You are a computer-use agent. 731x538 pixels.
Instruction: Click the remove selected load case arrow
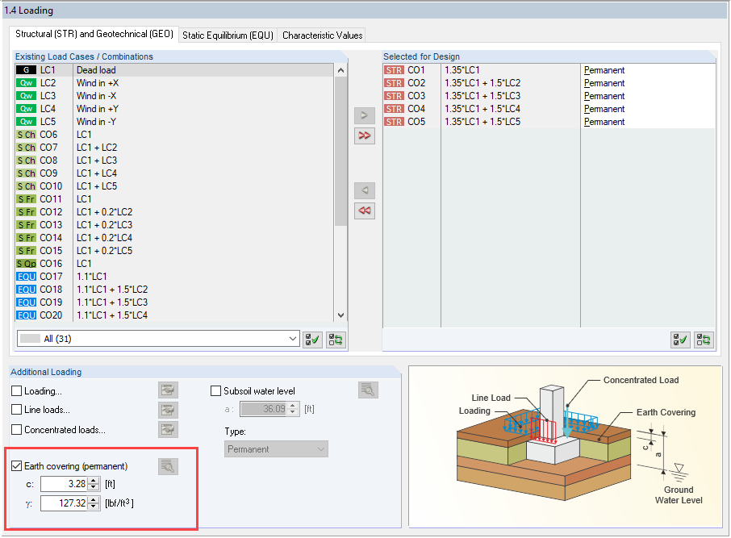(x=365, y=190)
